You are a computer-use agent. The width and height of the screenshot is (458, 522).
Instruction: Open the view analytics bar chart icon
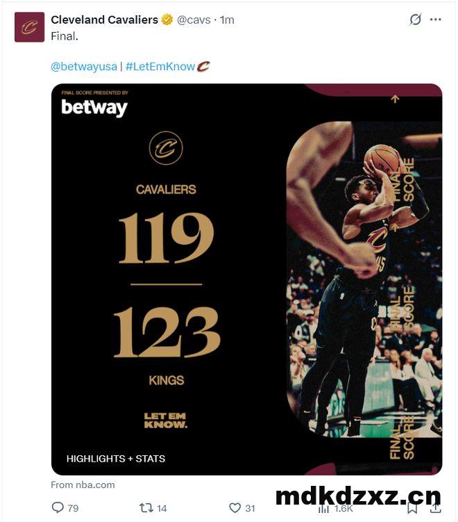point(324,508)
